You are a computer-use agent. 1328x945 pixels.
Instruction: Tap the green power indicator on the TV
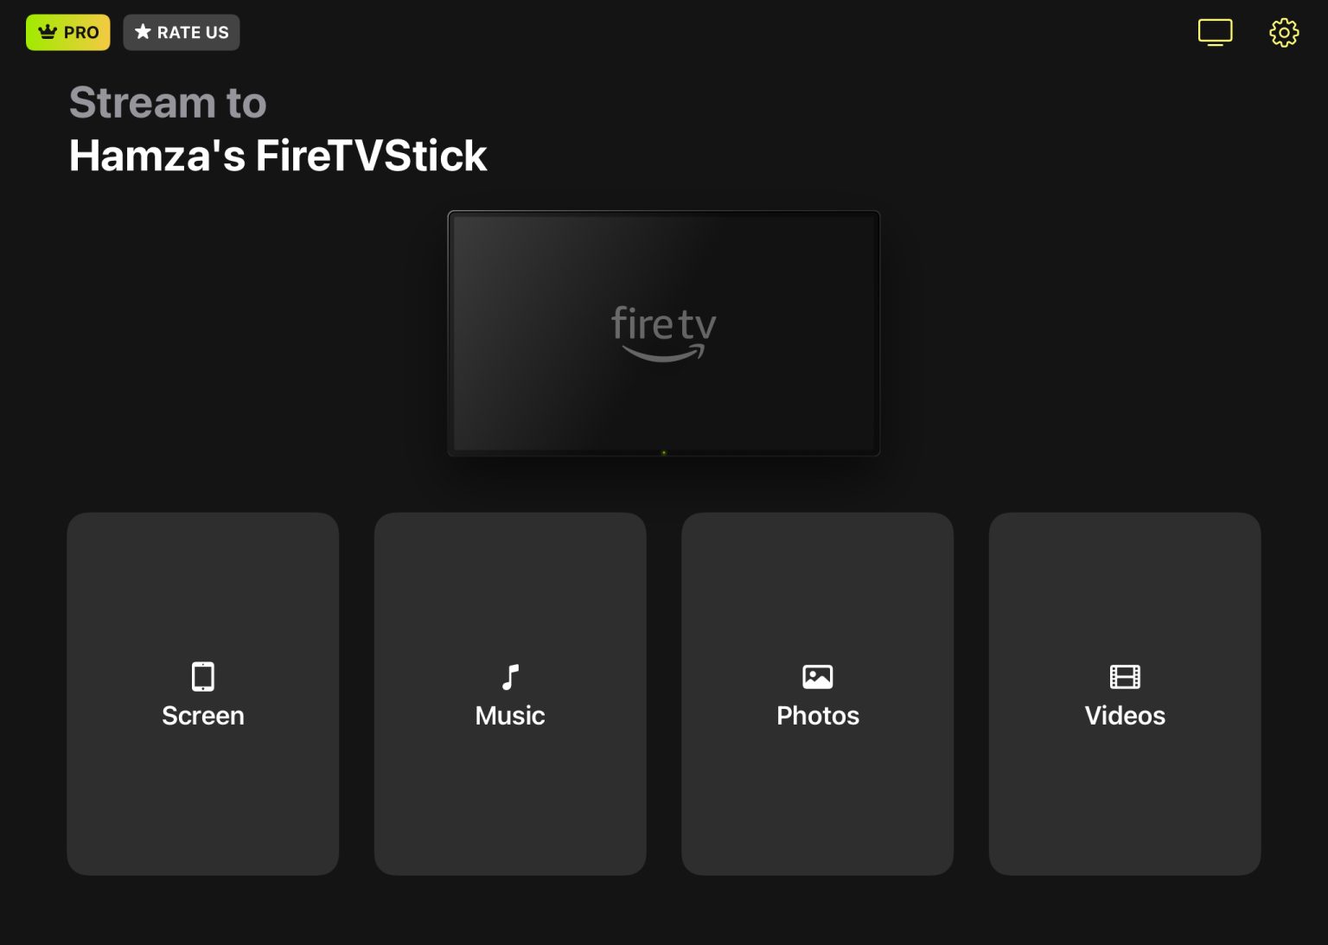[663, 450]
